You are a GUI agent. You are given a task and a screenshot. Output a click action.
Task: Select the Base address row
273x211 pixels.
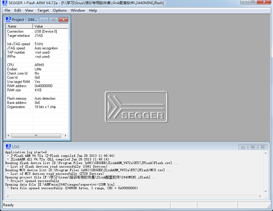(x=37, y=103)
